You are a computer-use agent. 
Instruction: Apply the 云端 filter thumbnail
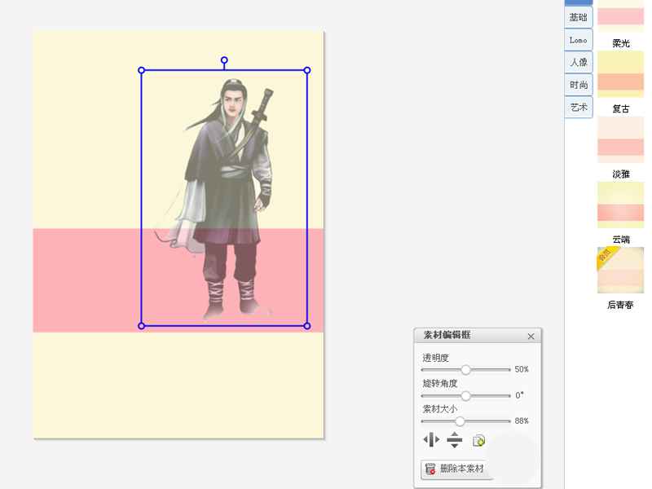620,205
